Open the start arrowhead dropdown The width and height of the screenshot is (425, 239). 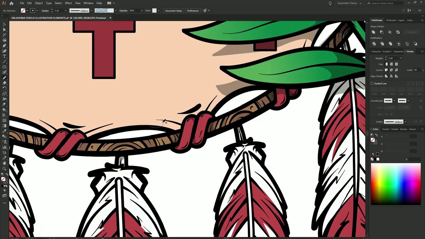(394, 101)
